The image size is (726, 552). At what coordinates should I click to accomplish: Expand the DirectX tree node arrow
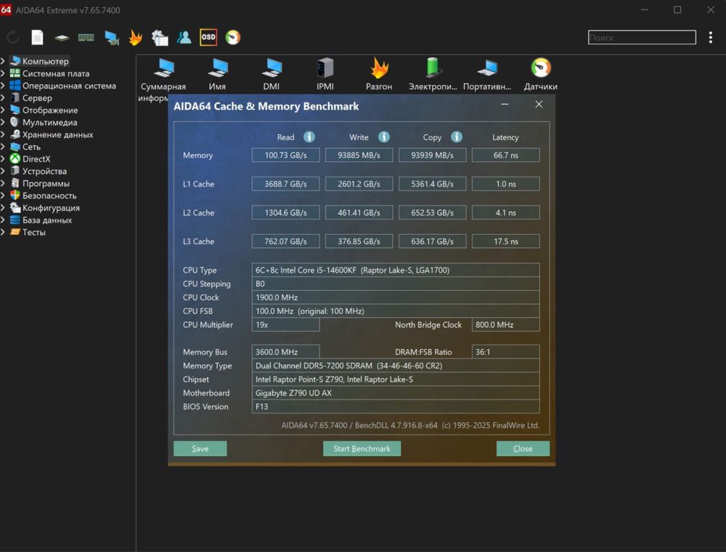coord(3,159)
